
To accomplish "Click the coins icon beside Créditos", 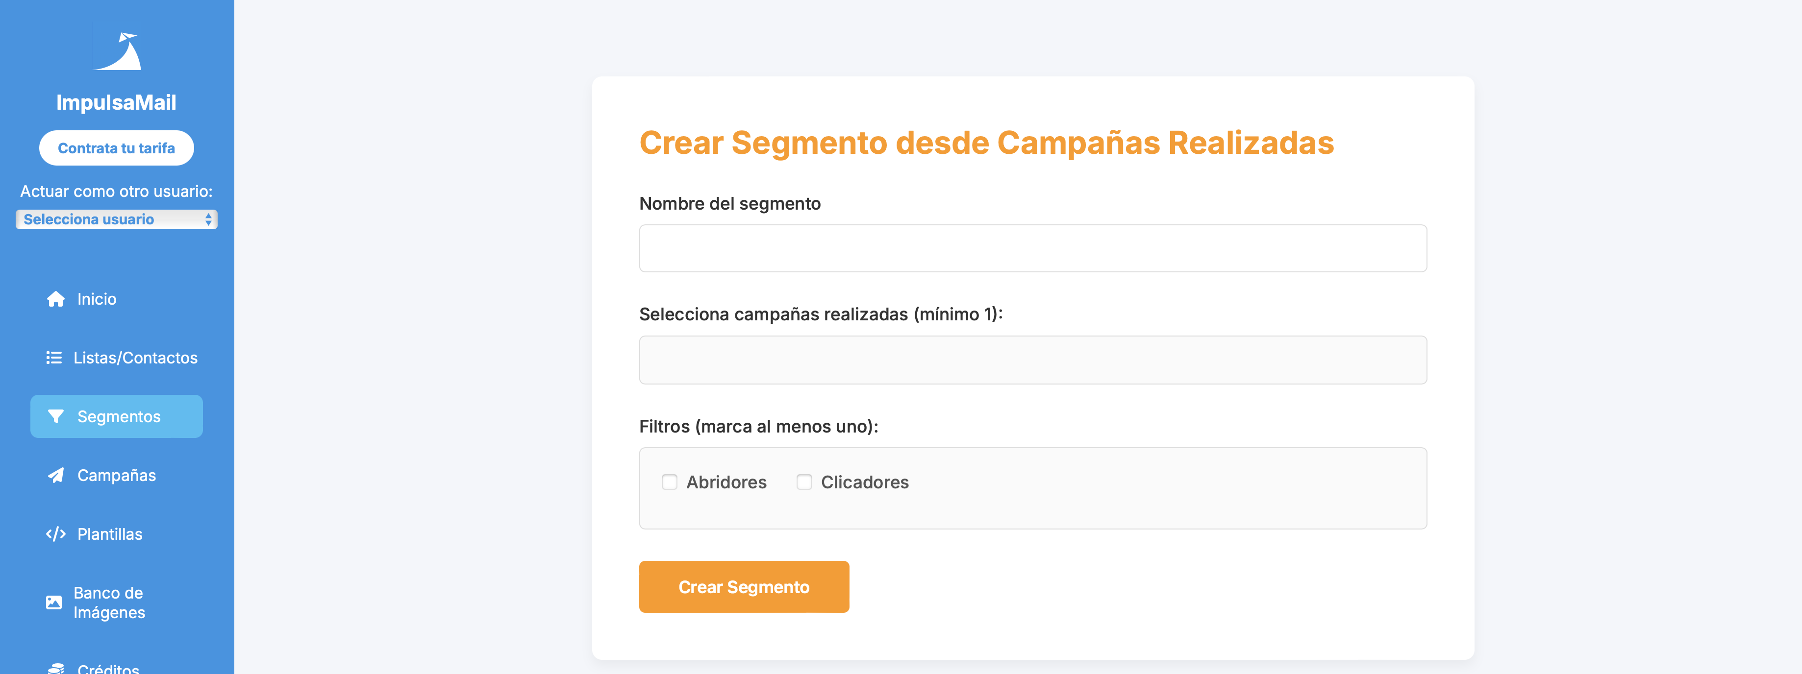I will [x=55, y=669].
